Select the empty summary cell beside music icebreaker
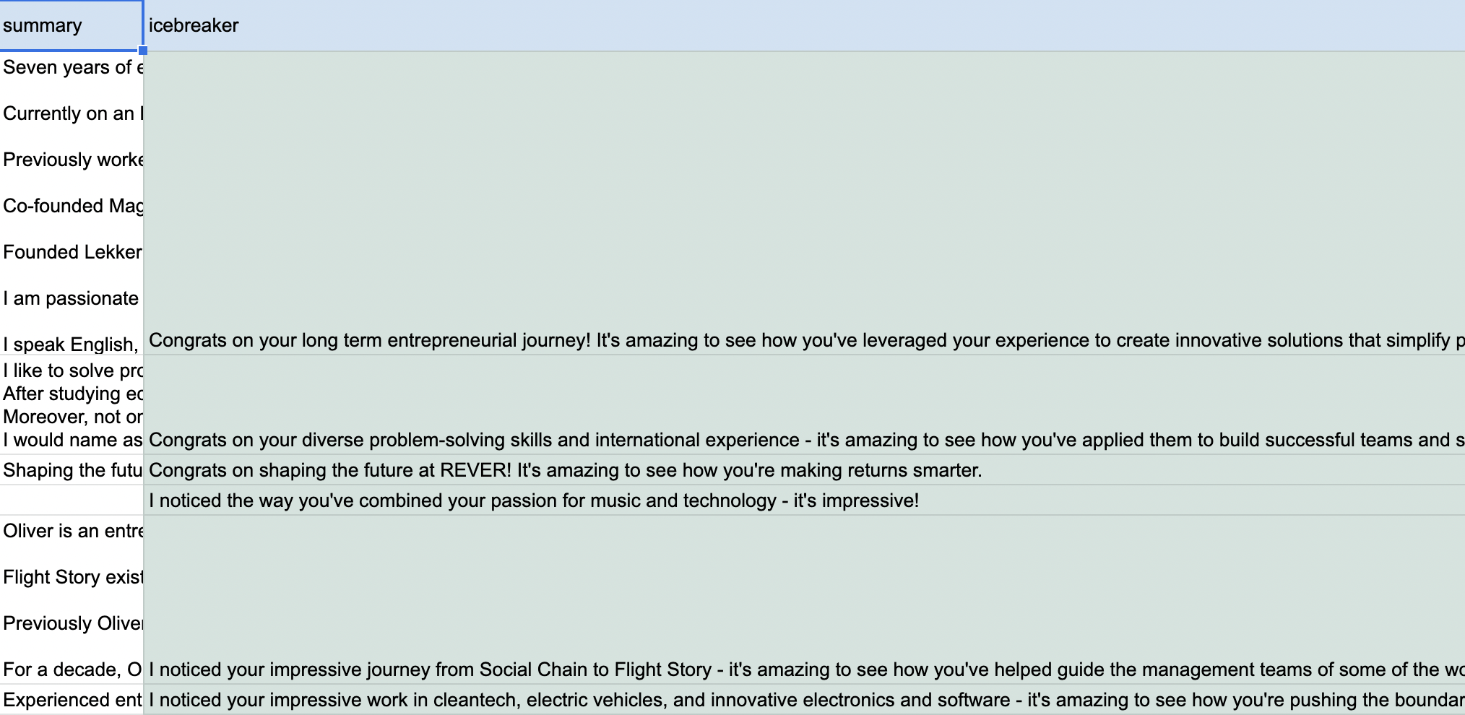 72,500
